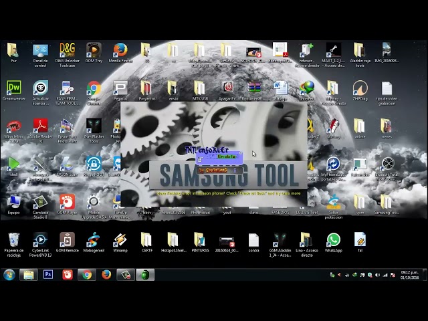Open the Equipo computer icon

pos(14,204)
